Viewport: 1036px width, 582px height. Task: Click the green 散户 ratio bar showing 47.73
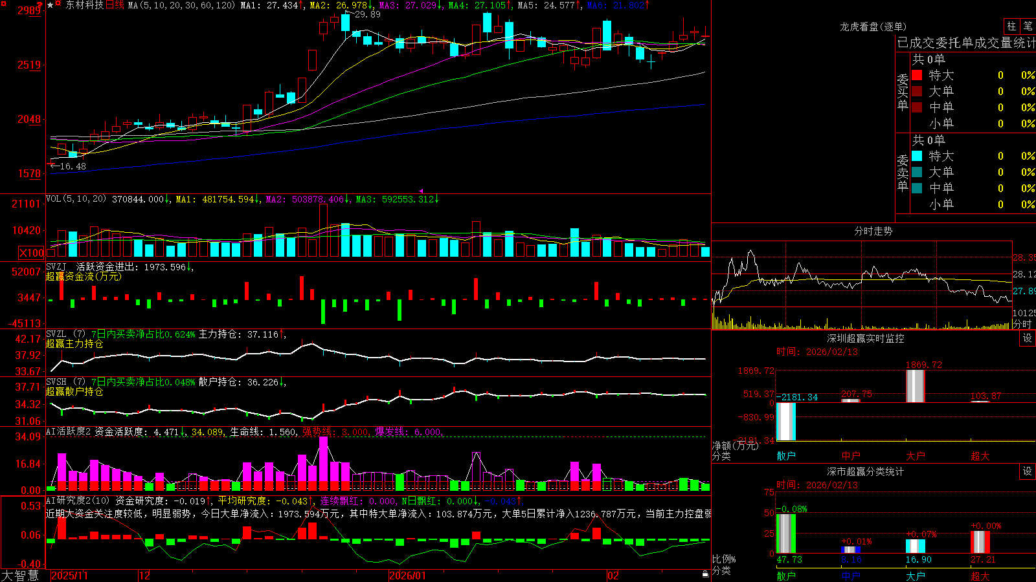pos(786,533)
